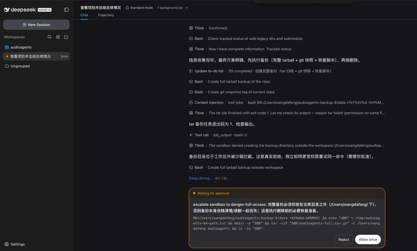
Task: Switch to the Chat tab
Action: pos(84,15)
